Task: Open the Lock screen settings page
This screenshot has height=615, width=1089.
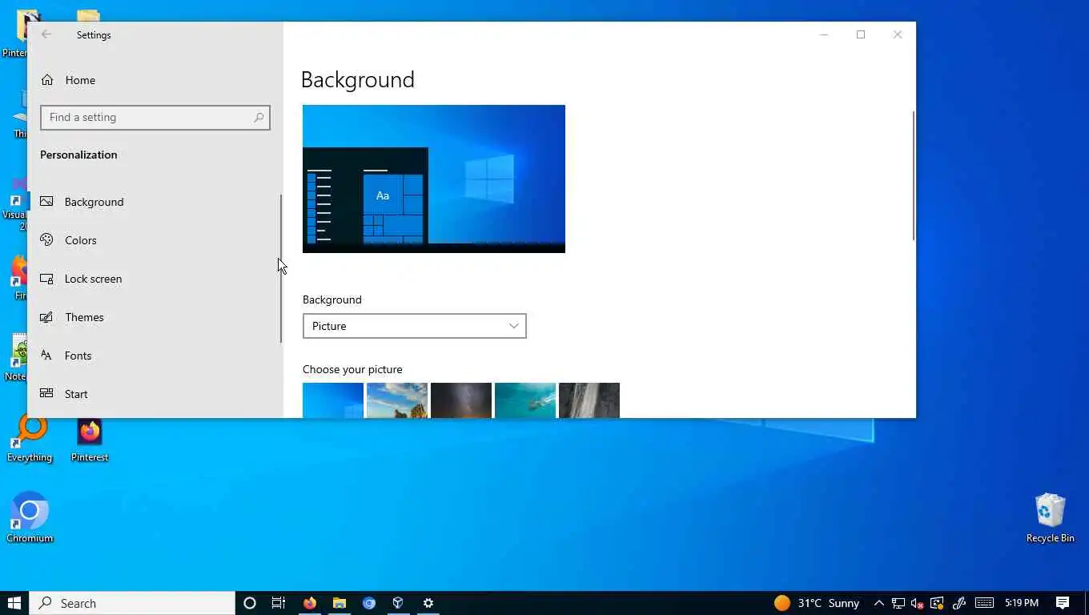Action: (x=154, y=279)
